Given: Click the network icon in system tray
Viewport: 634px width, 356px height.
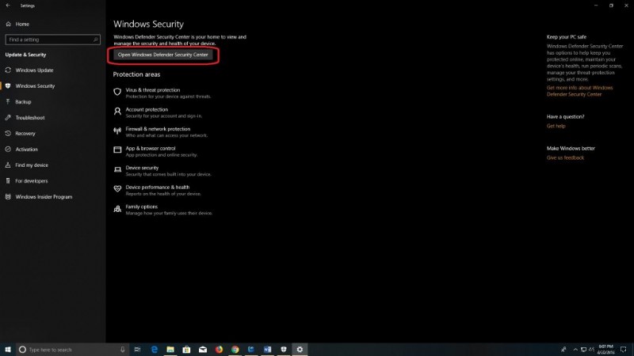Looking at the screenshot, I should [583, 350].
